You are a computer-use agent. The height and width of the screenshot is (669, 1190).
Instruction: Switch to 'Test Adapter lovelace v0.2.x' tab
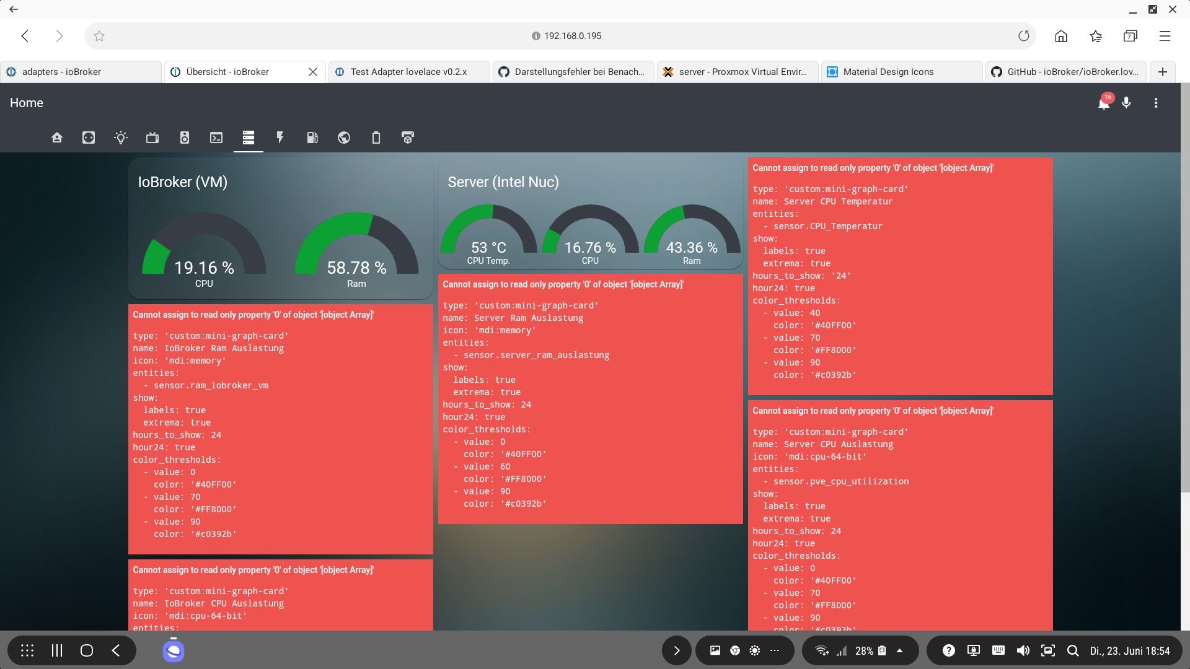pyautogui.click(x=408, y=72)
